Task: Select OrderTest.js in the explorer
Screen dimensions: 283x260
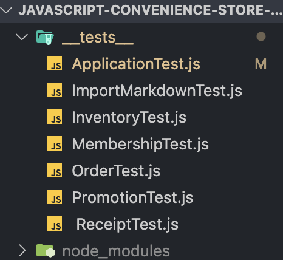Action: point(116,171)
